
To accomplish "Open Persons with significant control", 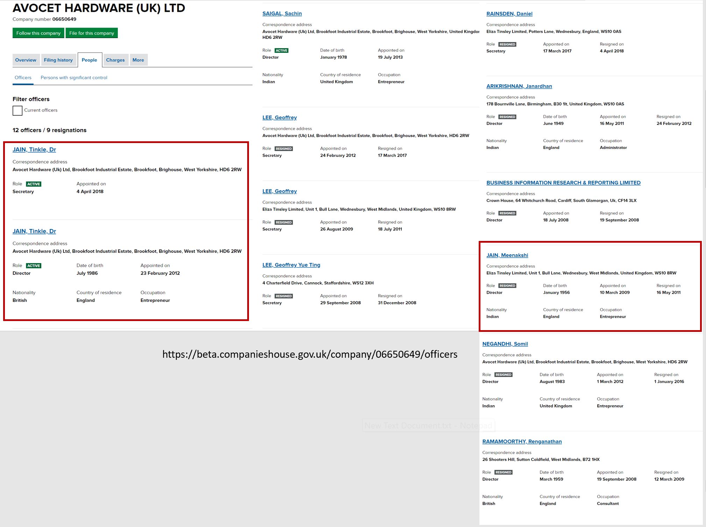I will point(74,78).
